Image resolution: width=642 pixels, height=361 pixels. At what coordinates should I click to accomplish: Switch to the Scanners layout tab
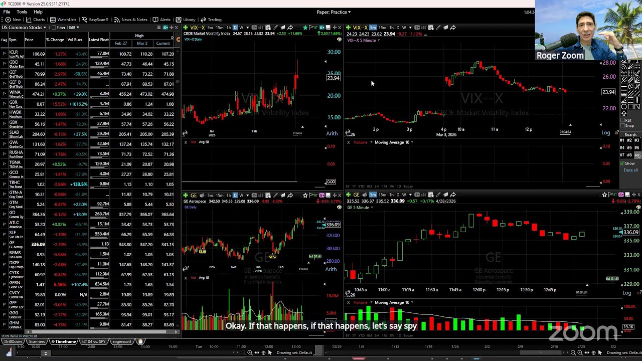[x=37, y=342]
